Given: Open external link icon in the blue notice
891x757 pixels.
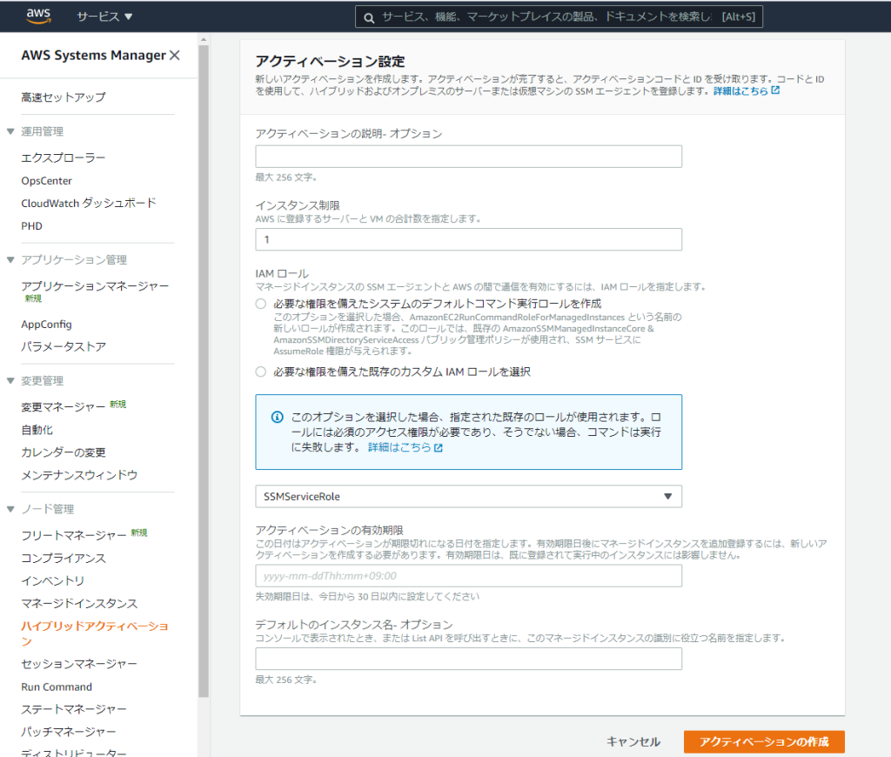Looking at the screenshot, I should point(439,448).
